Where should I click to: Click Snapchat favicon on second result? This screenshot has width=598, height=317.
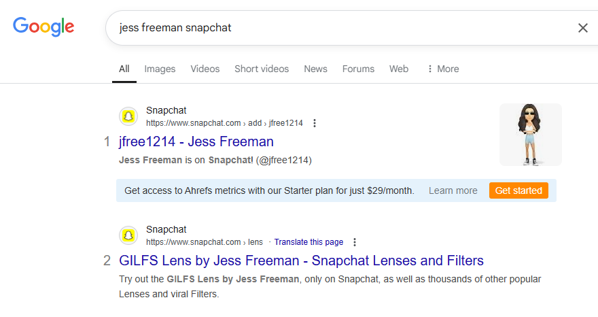(x=128, y=235)
